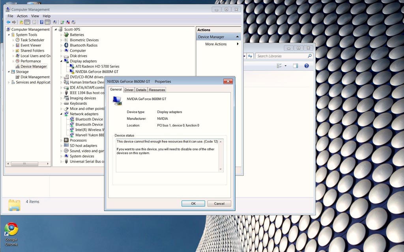Open Help in the Libraries window
404x252 pixels.
click(x=306, y=66)
